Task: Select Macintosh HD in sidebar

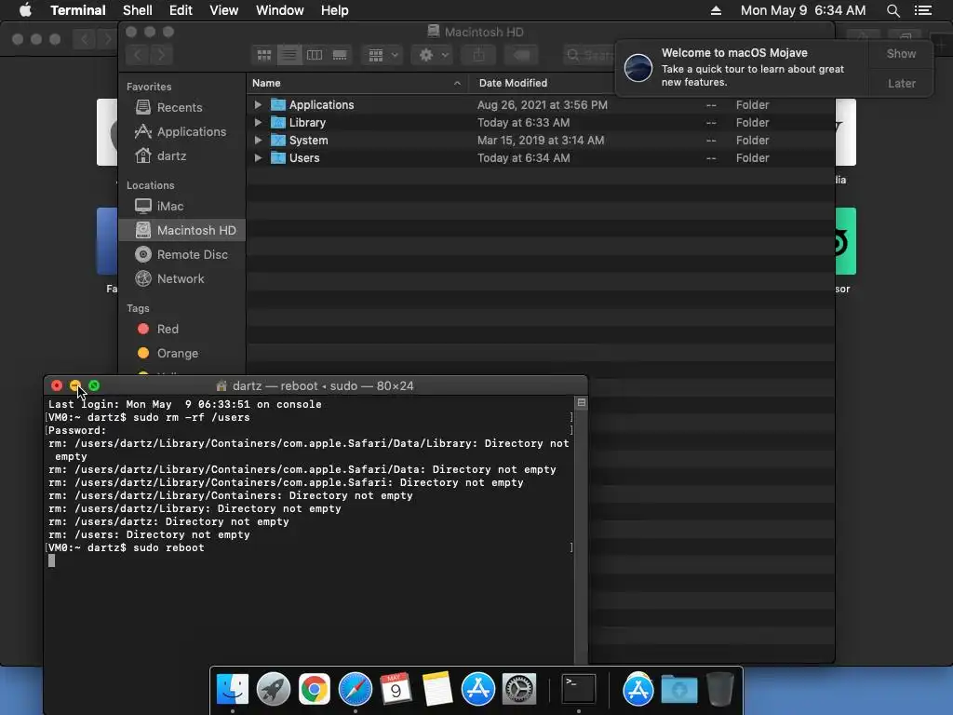Action: tap(182, 230)
